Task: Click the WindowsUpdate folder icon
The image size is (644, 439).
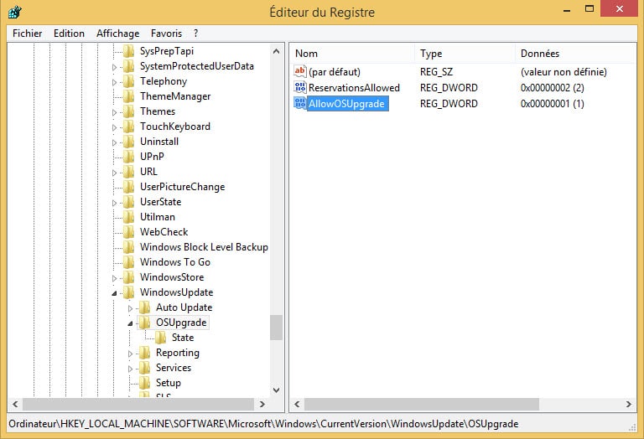Action: (x=129, y=292)
